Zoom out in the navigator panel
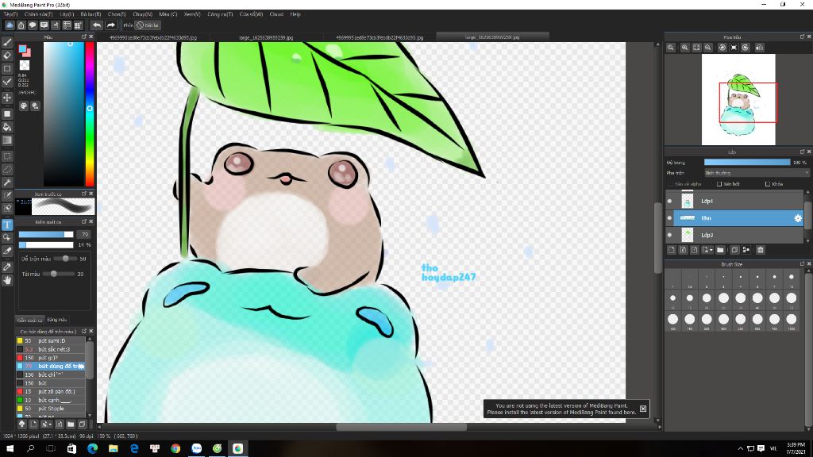The image size is (813, 457). pos(707,47)
